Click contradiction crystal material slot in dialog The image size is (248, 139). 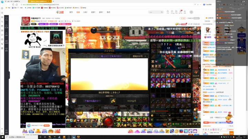pyautogui.click(x=74, y=100)
